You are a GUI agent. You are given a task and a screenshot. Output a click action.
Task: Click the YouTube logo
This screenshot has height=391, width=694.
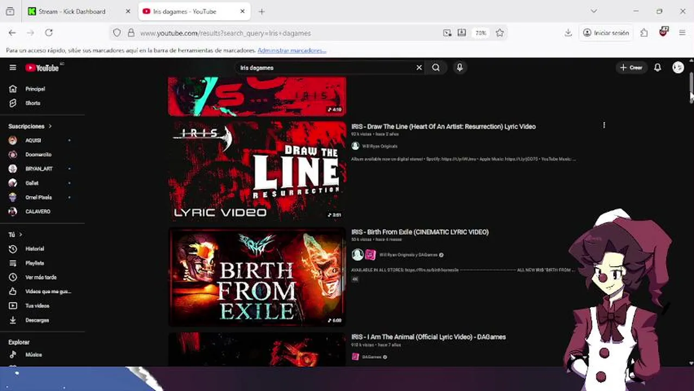(42, 68)
